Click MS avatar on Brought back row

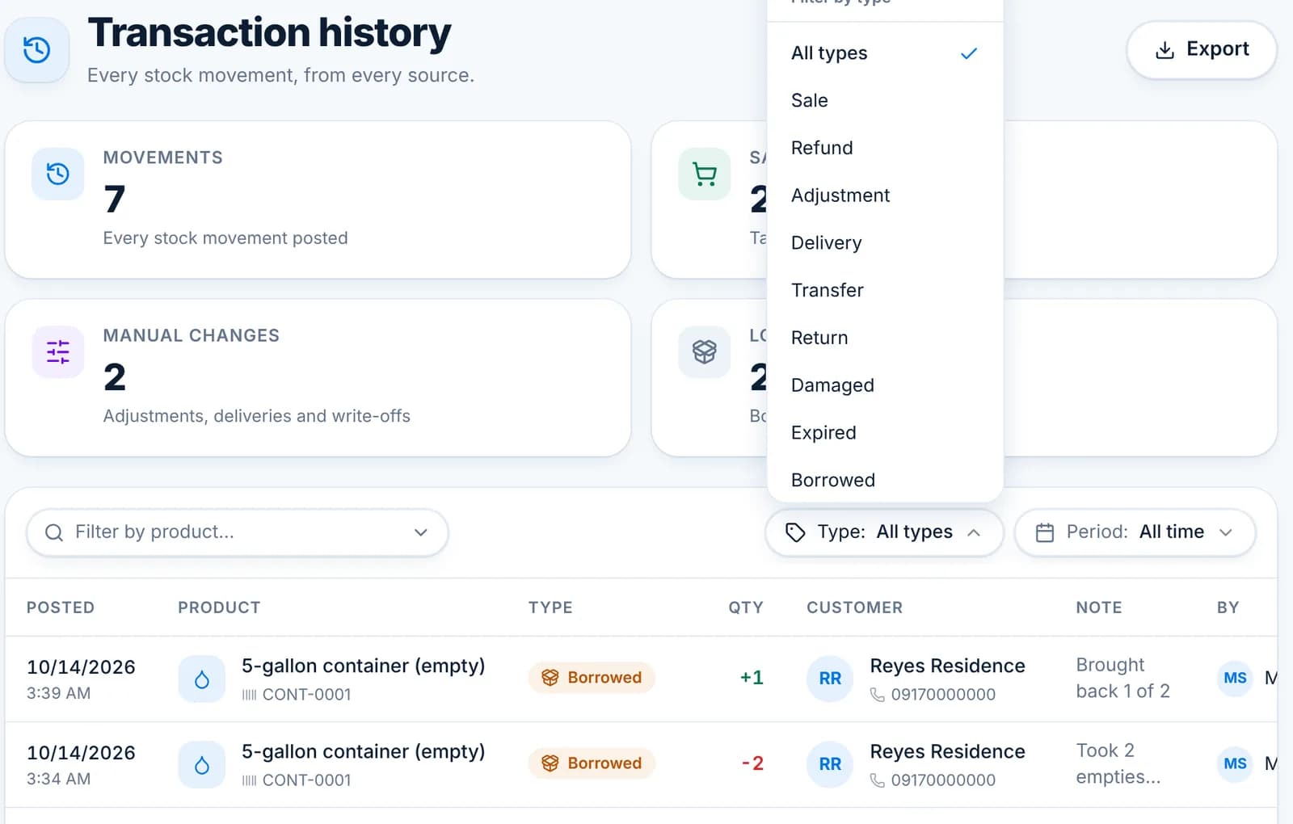[x=1235, y=678]
